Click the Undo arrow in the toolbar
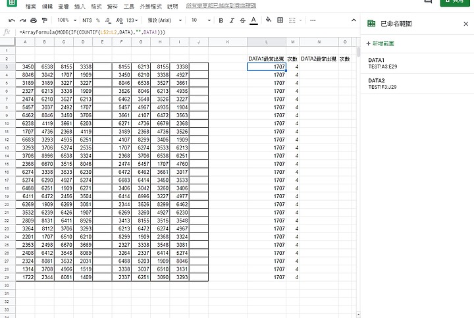The height and width of the screenshot is (318, 474). [11, 20]
